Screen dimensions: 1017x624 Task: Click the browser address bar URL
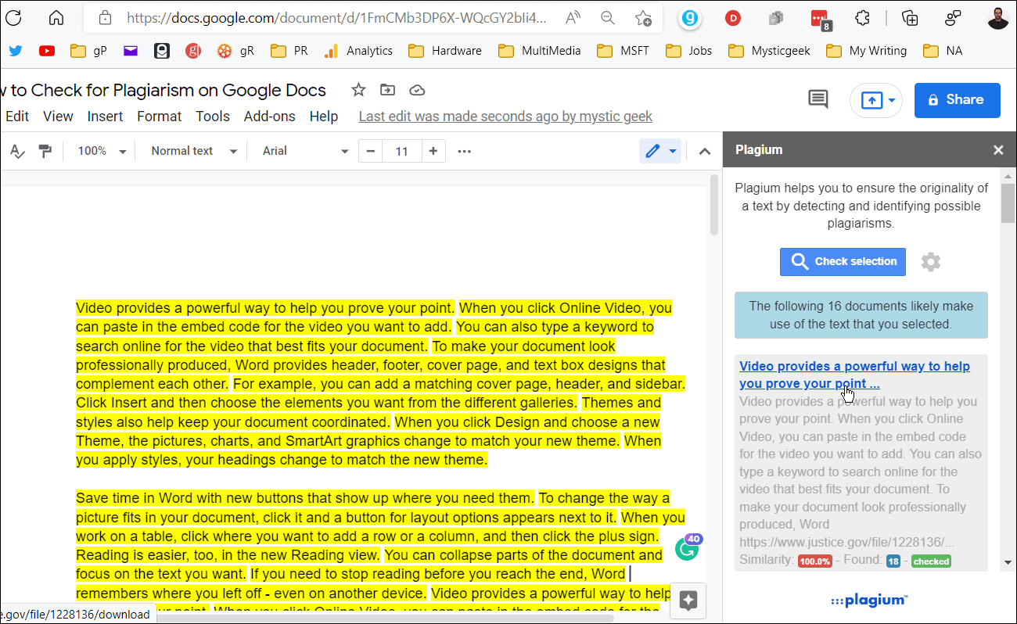click(336, 18)
